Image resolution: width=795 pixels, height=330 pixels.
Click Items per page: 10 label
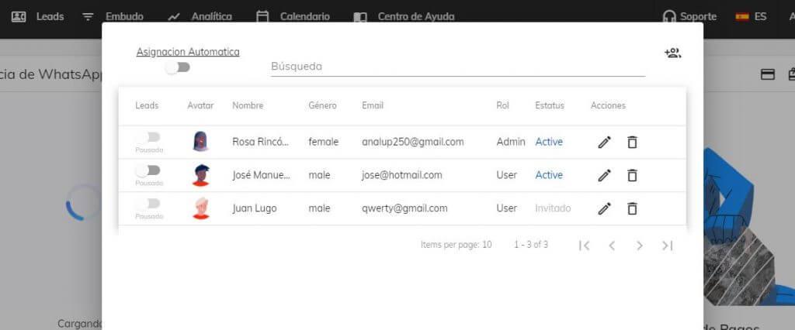456,245
